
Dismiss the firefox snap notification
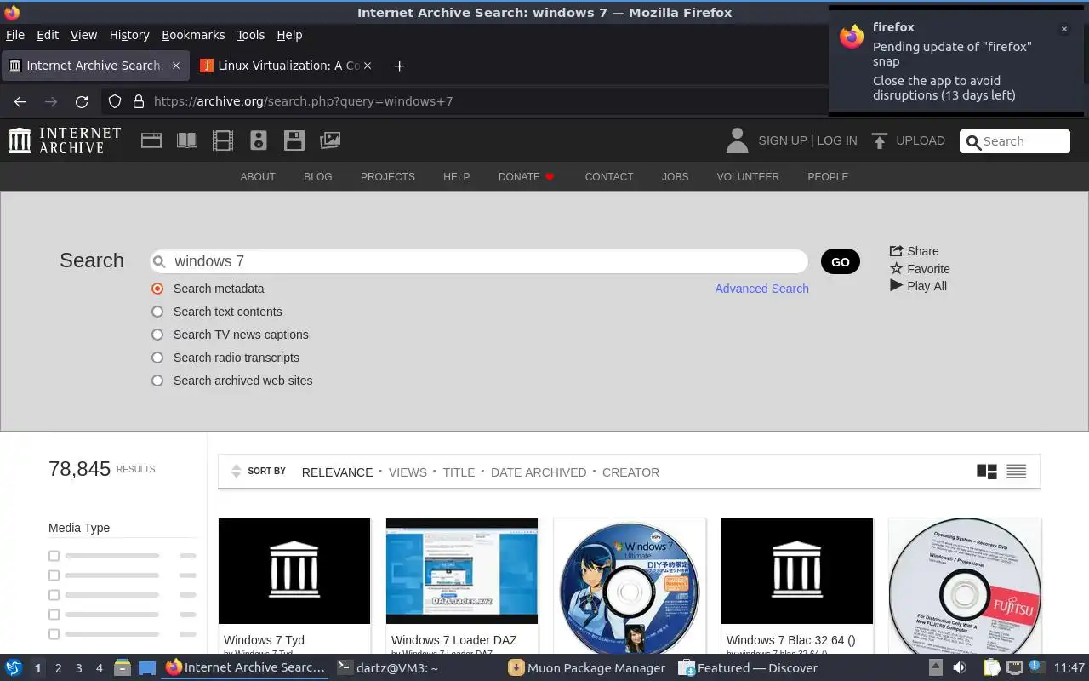tap(1063, 29)
